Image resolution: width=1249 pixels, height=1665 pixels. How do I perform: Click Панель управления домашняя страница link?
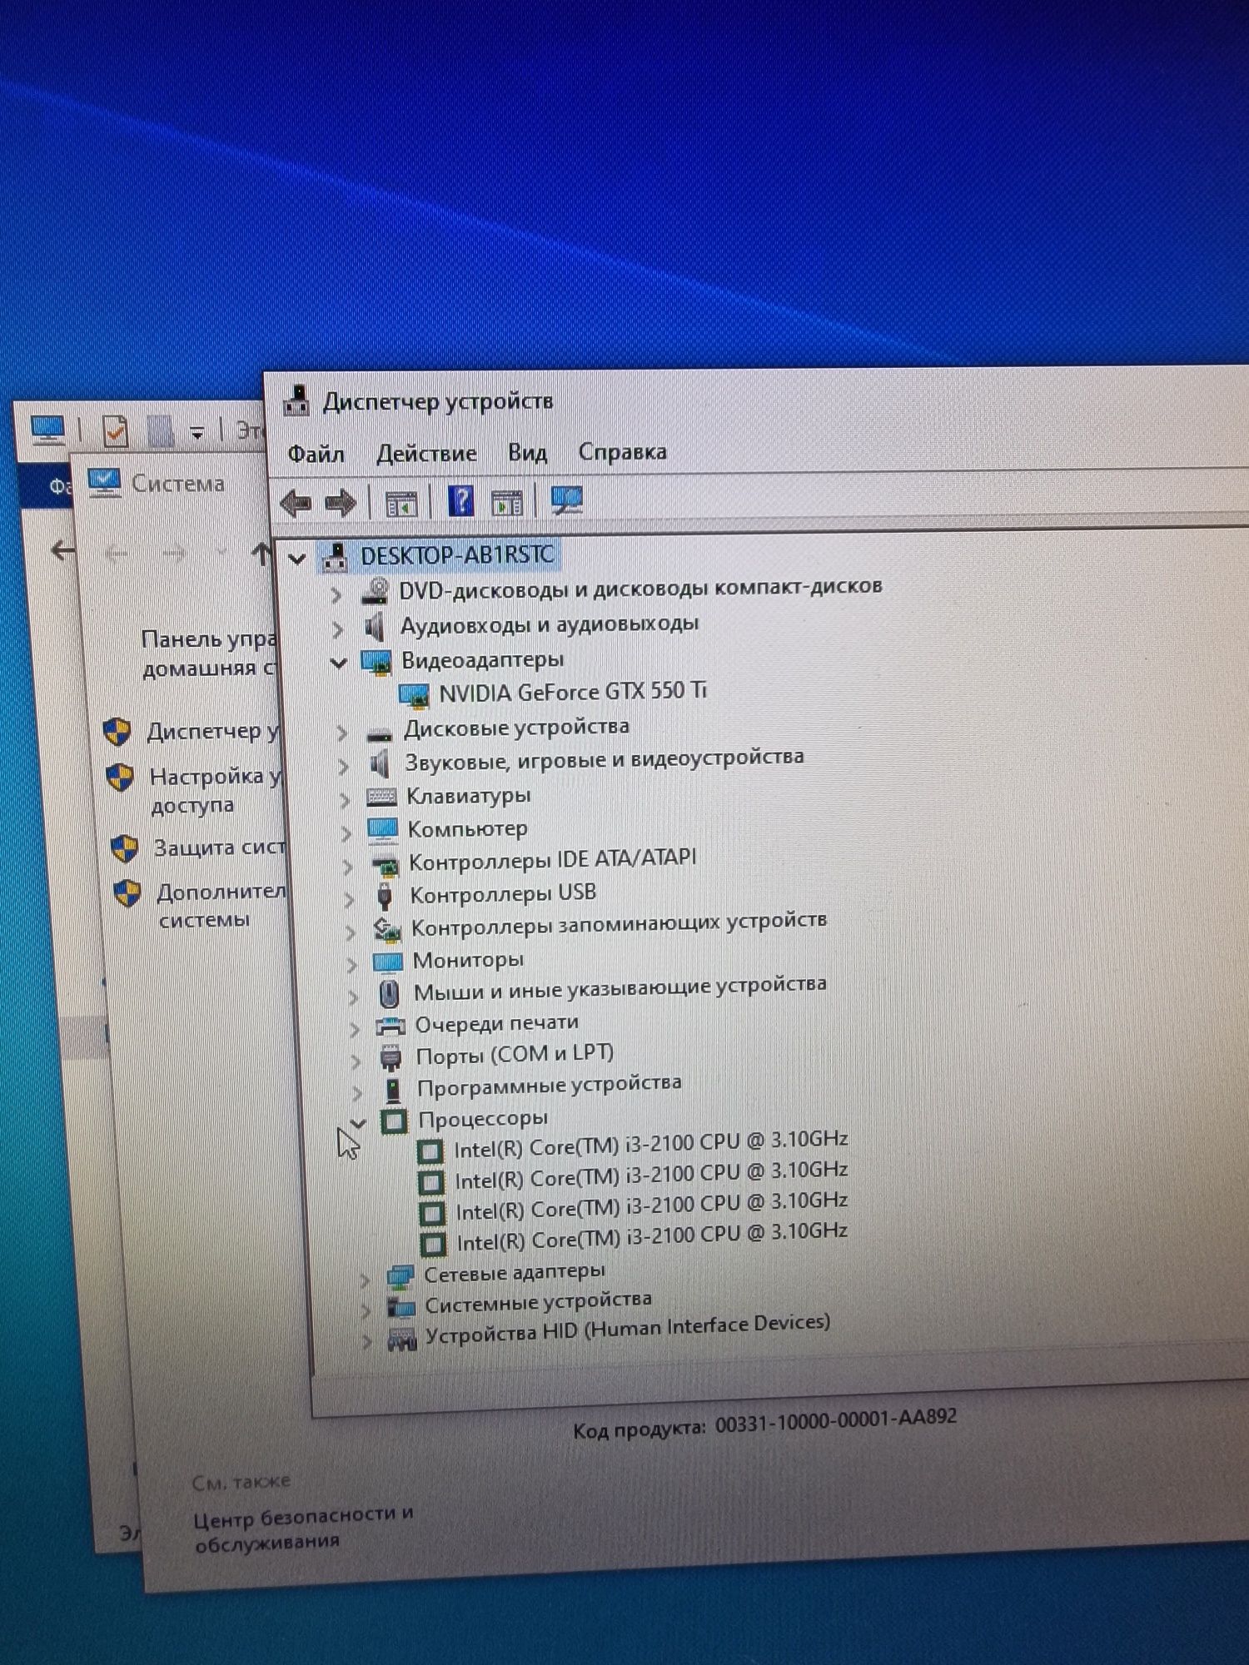pos(209,654)
